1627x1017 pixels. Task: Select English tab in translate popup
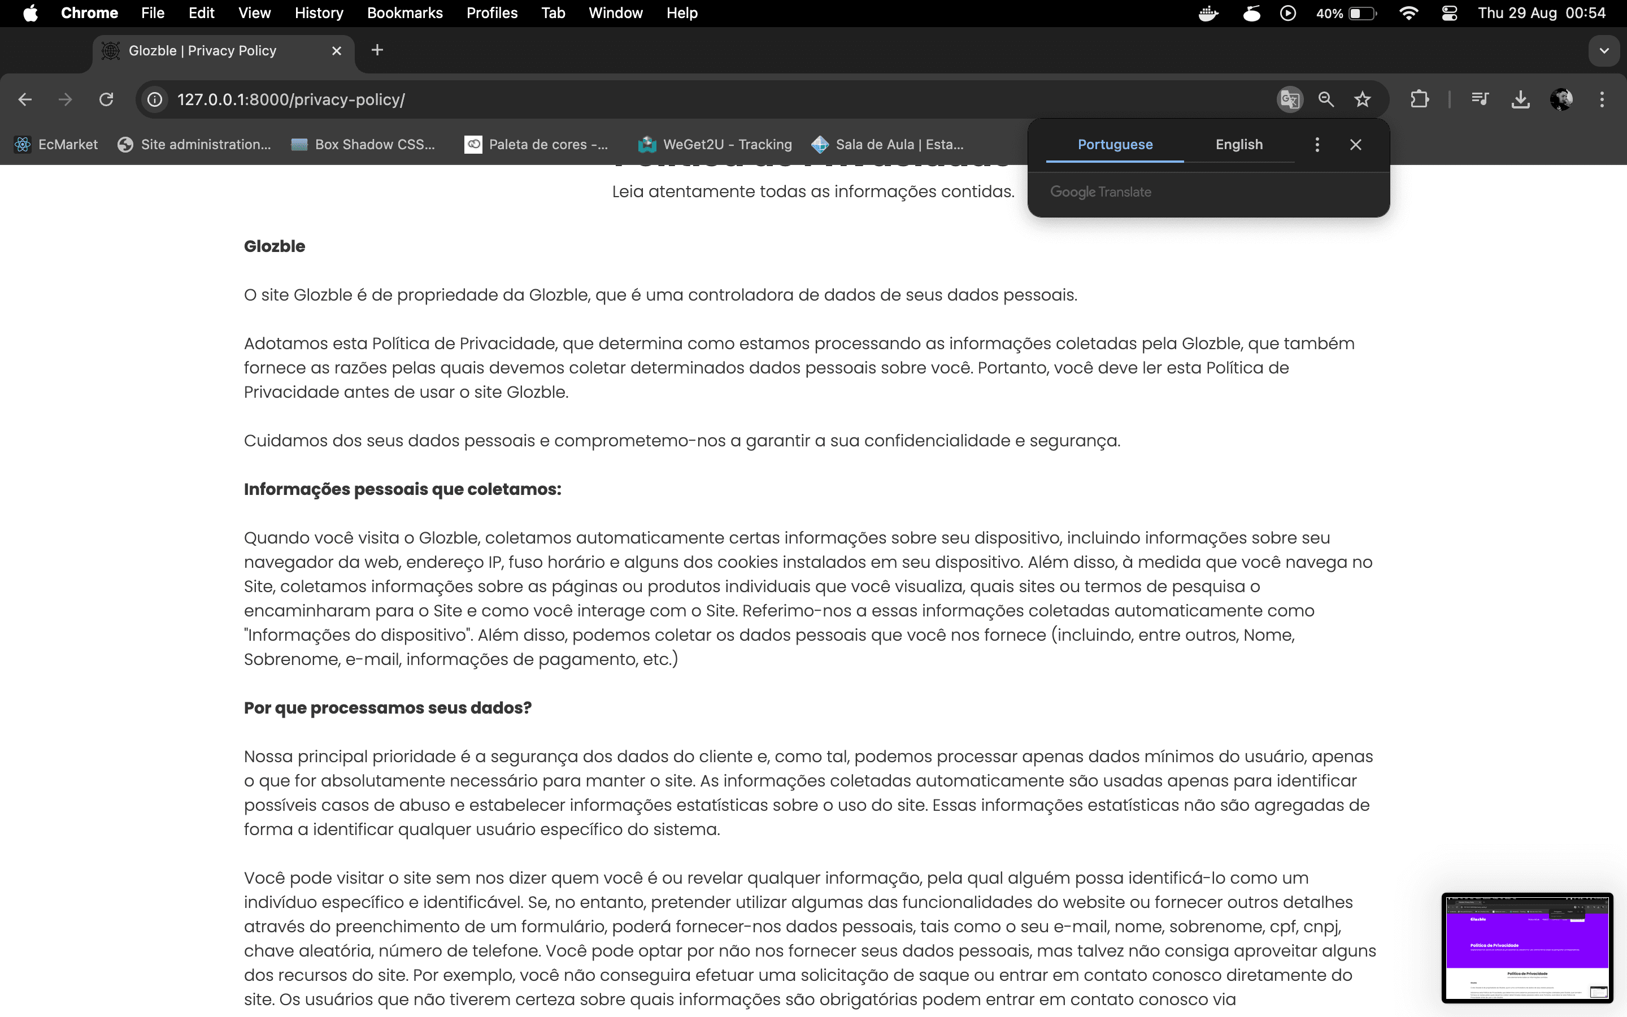pos(1239,145)
